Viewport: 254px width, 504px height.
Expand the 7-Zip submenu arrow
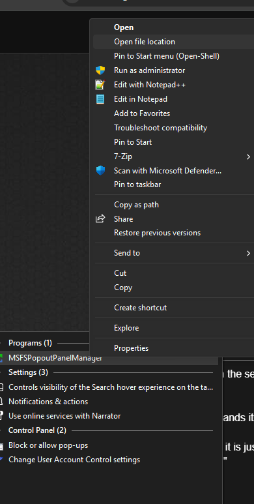(248, 156)
